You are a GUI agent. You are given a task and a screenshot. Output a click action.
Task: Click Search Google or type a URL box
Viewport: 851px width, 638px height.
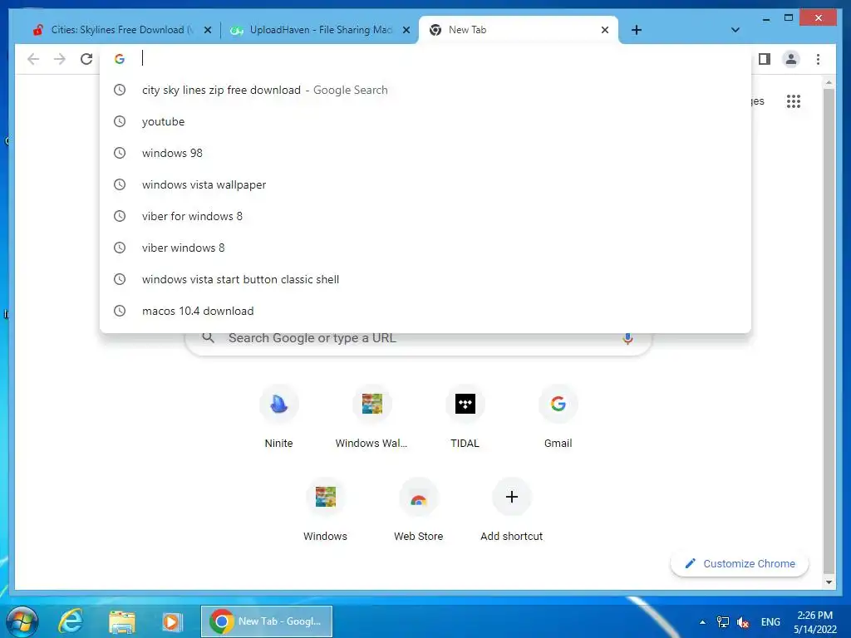point(418,339)
